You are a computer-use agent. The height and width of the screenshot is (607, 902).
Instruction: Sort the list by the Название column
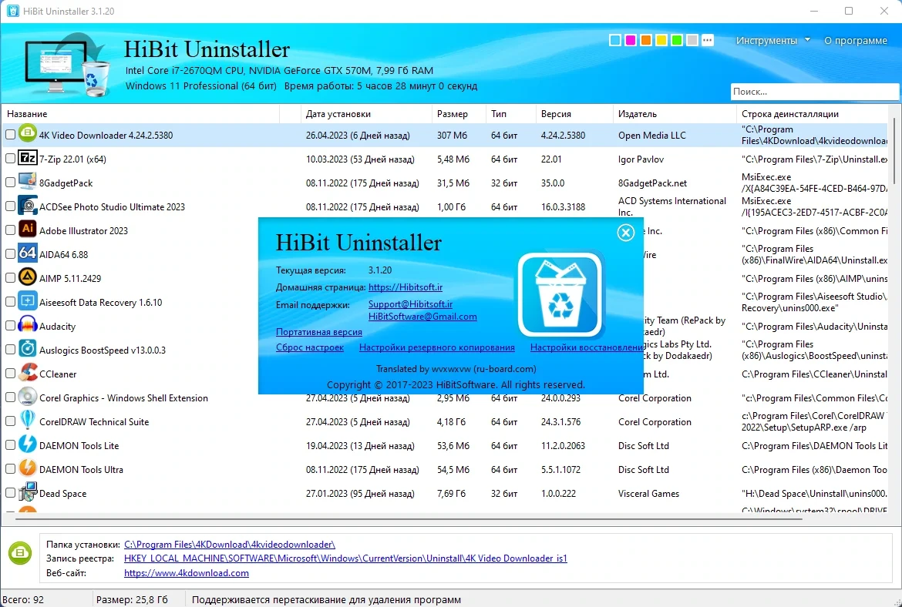(x=140, y=114)
